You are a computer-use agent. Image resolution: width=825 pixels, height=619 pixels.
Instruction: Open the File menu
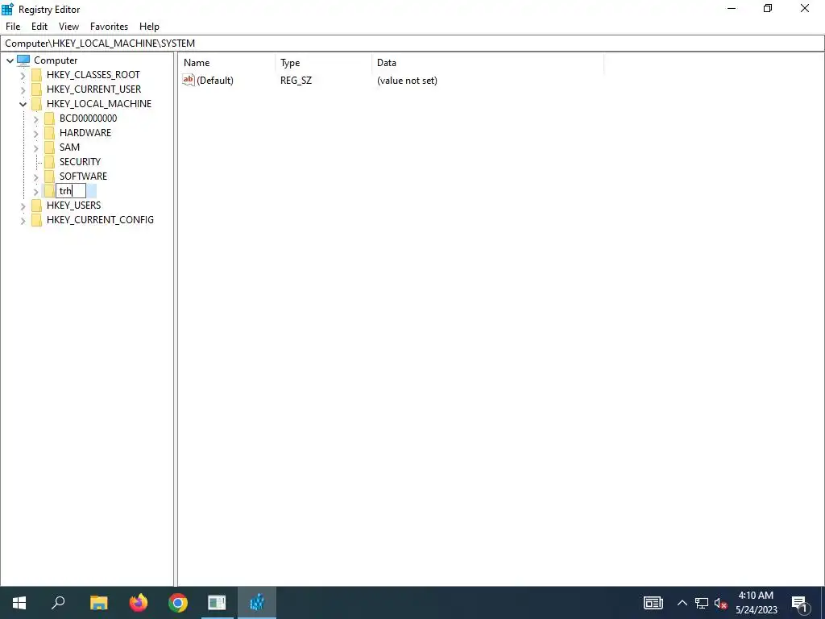[x=13, y=27]
